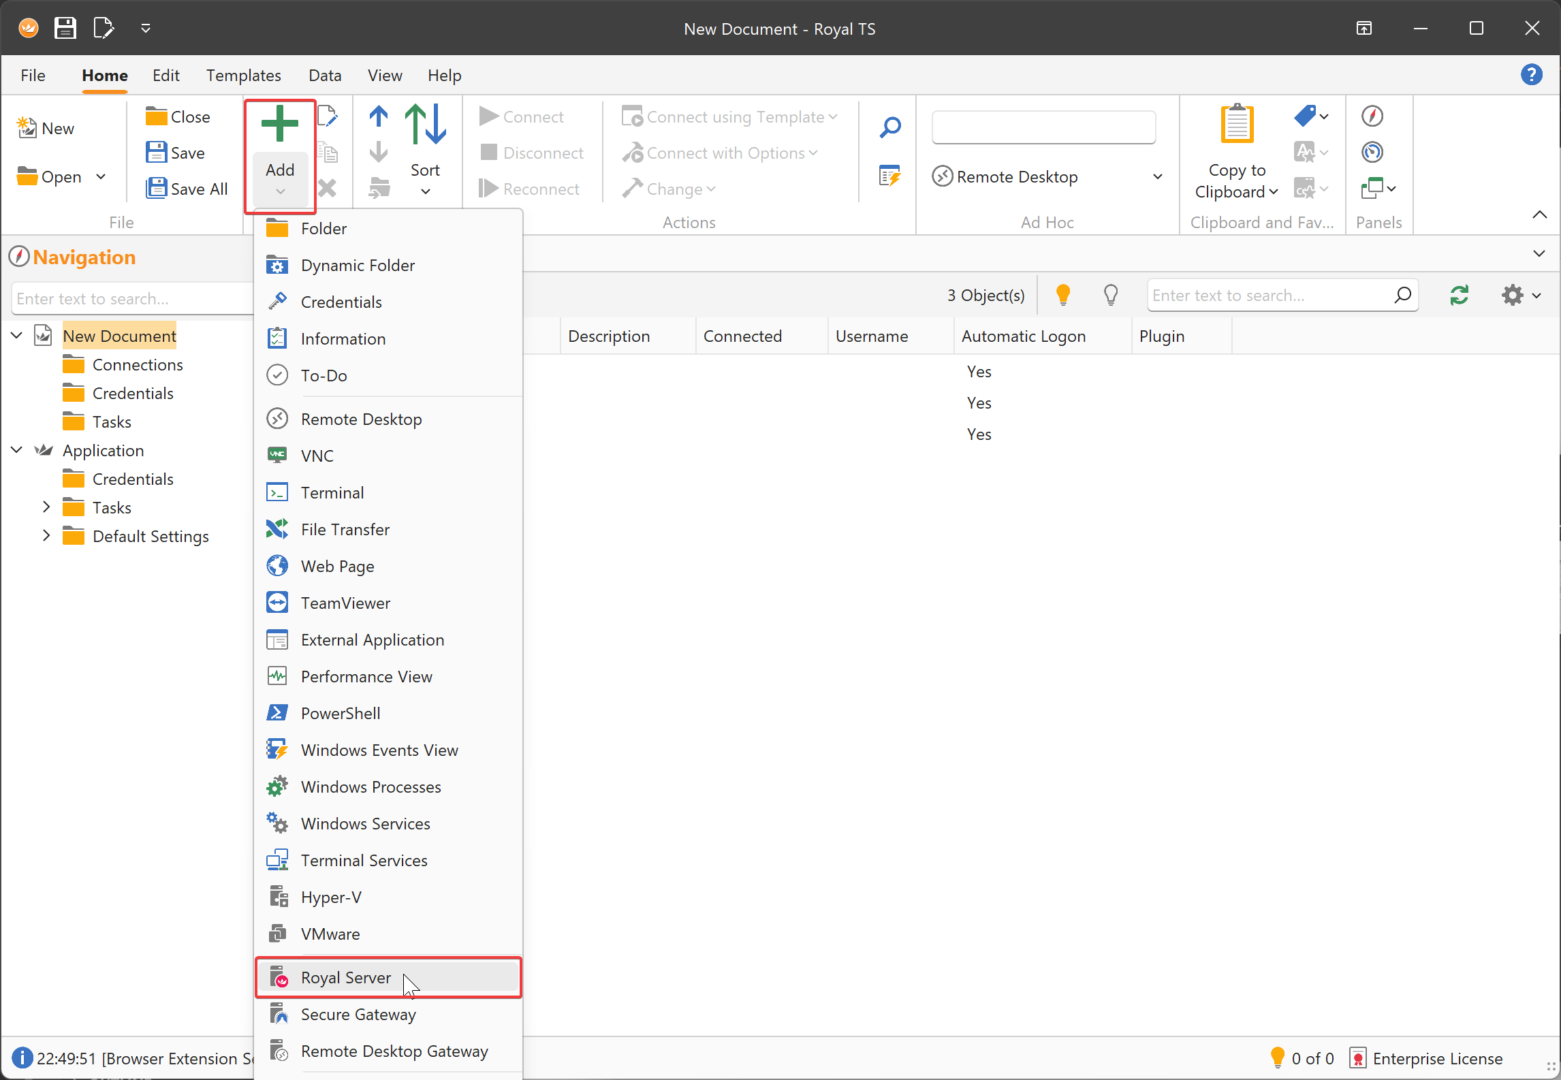Viewport: 1561px width, 1080px height.
Task: Click the Windows Events View icon
Action: (x=277, y=750)
